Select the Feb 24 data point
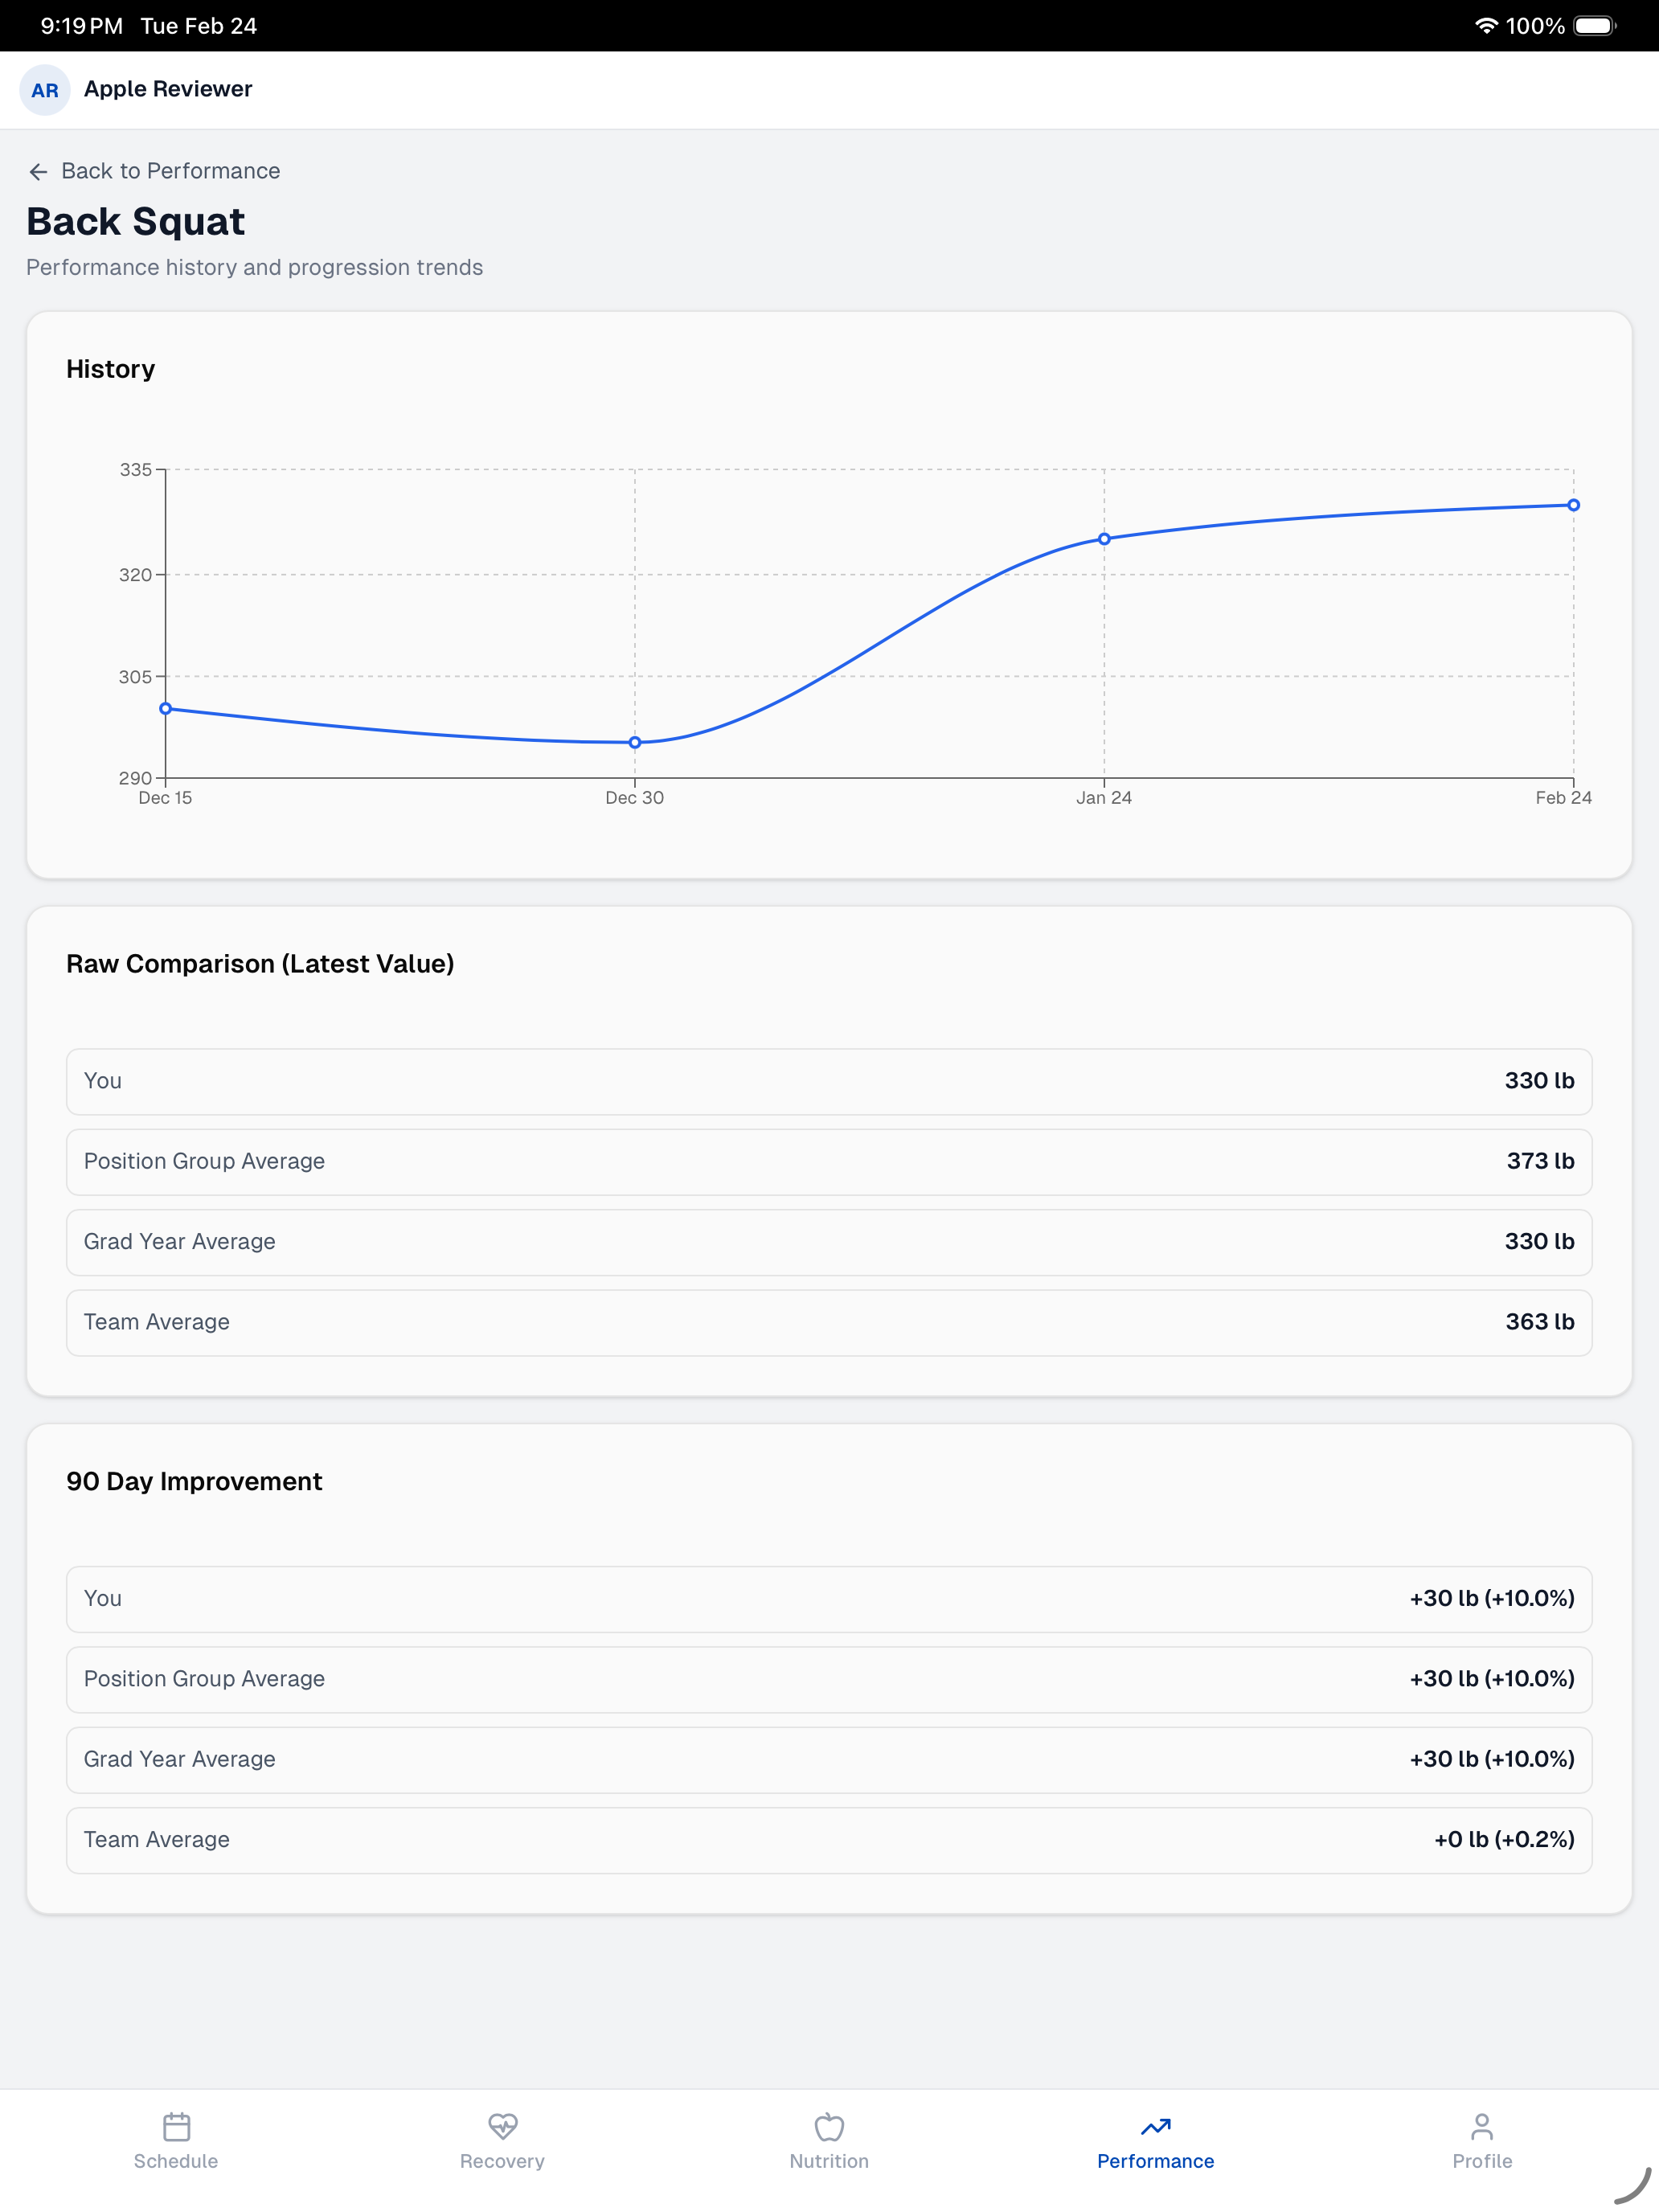The image size is (1659, 2212). (x=1573, y=505)
